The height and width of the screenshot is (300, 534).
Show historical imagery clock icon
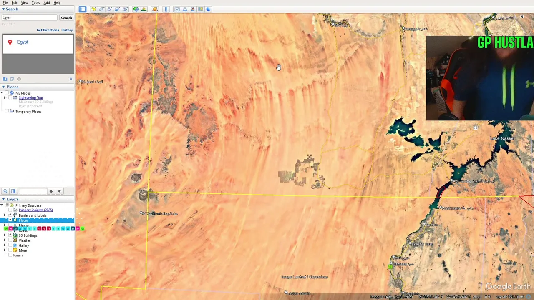[x=136, y=9]
